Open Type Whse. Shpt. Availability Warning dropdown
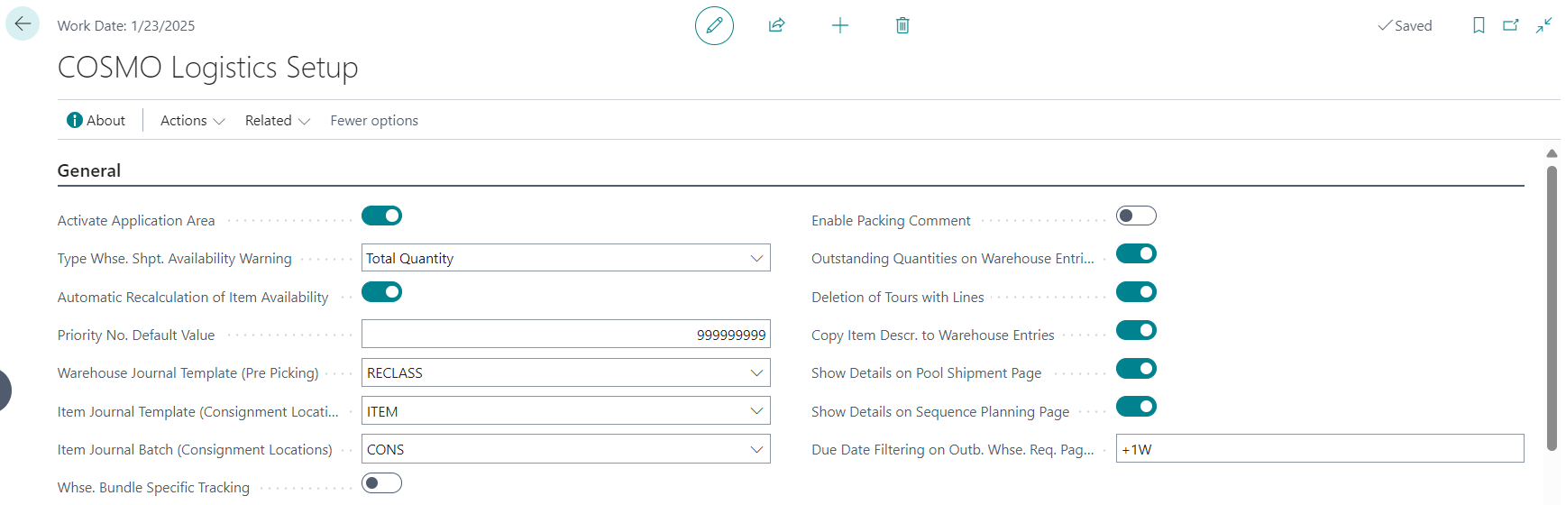 pos(756,258)
